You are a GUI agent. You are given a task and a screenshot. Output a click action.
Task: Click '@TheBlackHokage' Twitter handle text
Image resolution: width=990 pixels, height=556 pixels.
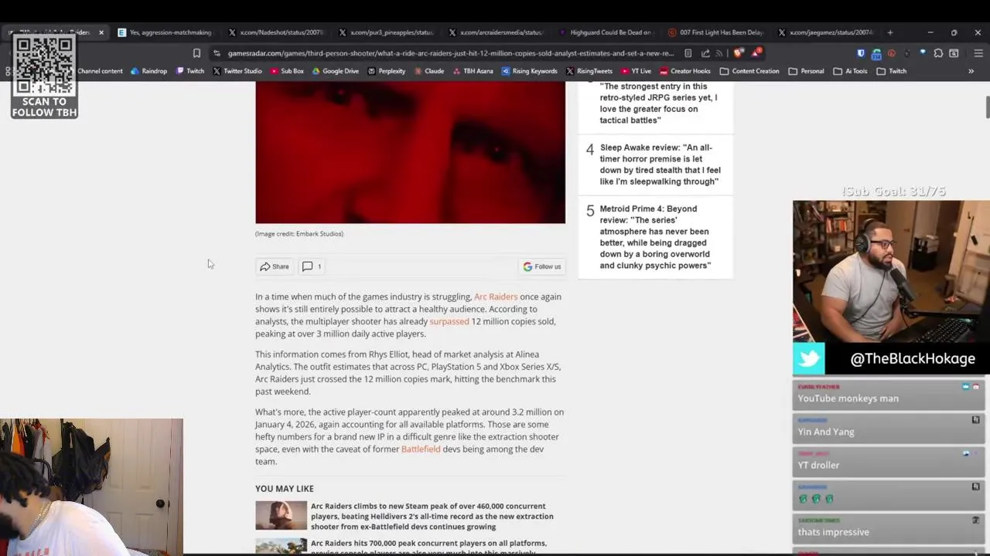[x=913, y=359]
